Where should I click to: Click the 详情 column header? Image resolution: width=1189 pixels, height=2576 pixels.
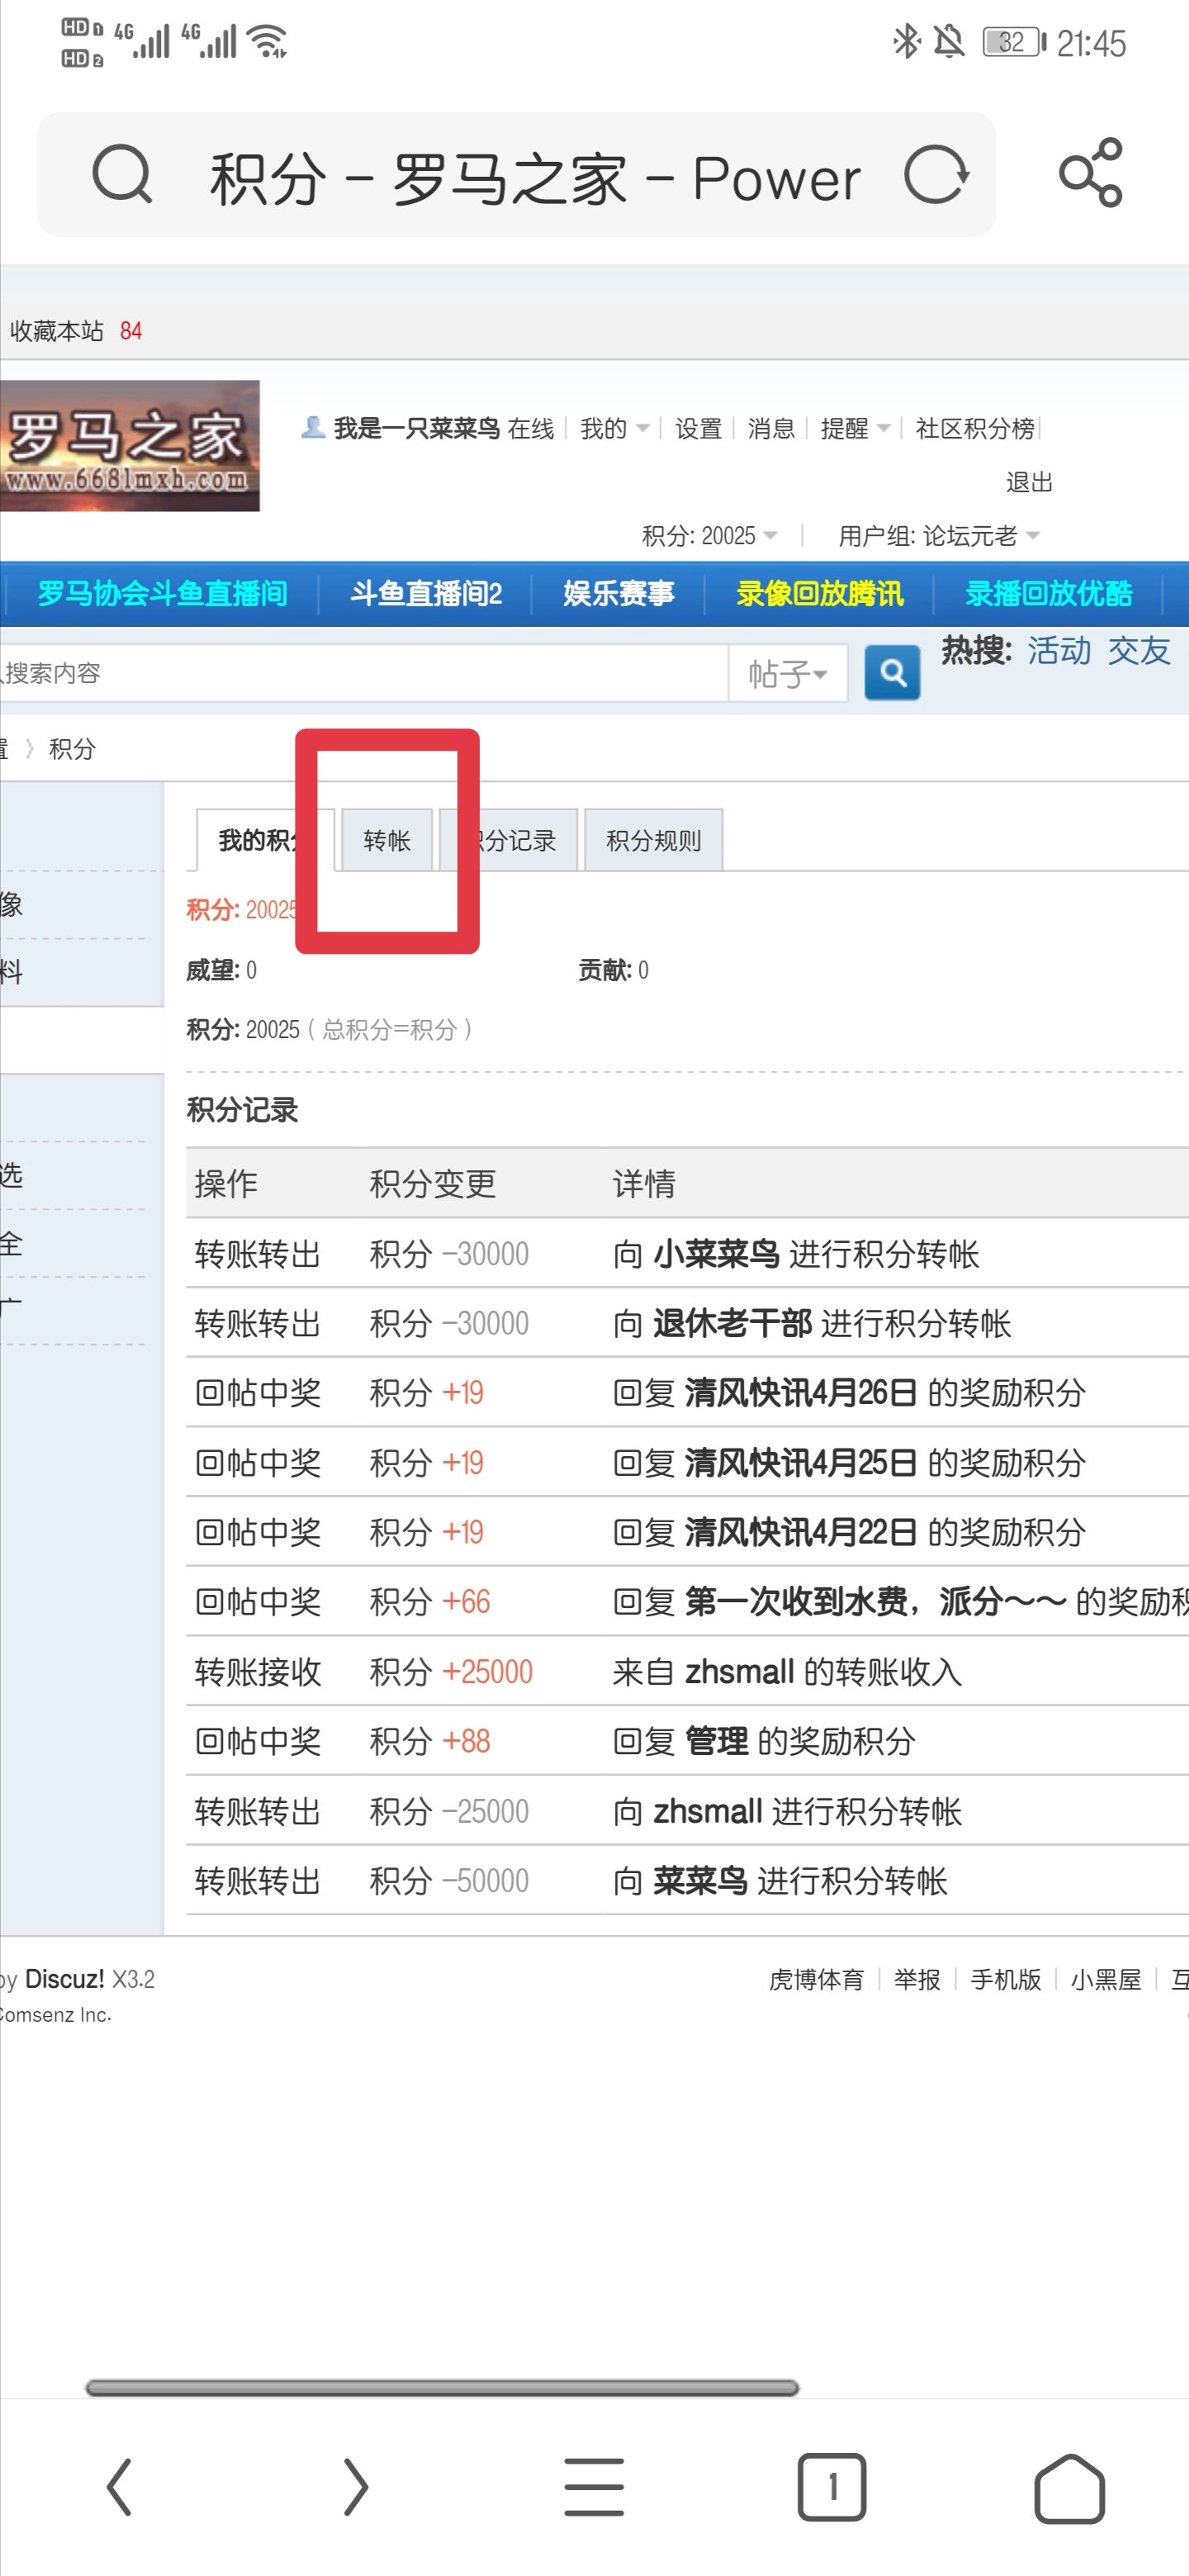[x=644, y=1184]
